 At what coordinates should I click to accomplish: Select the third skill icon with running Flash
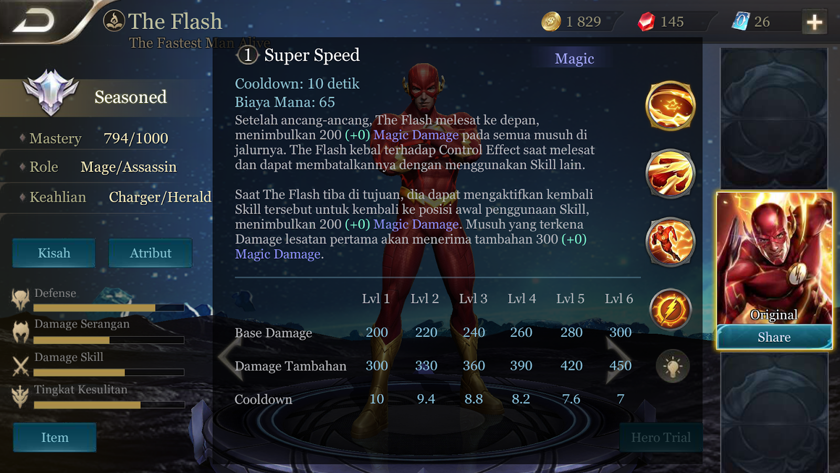tap(670, 242)
